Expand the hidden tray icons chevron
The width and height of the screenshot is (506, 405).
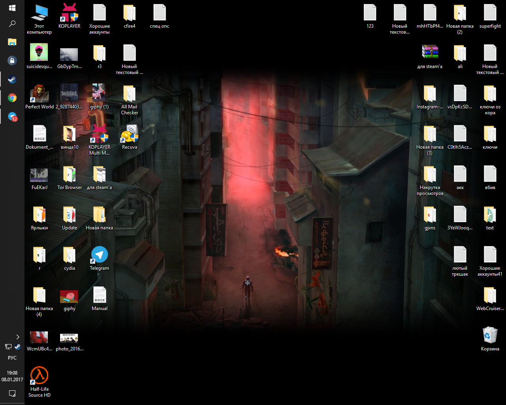tap(18, 337)
